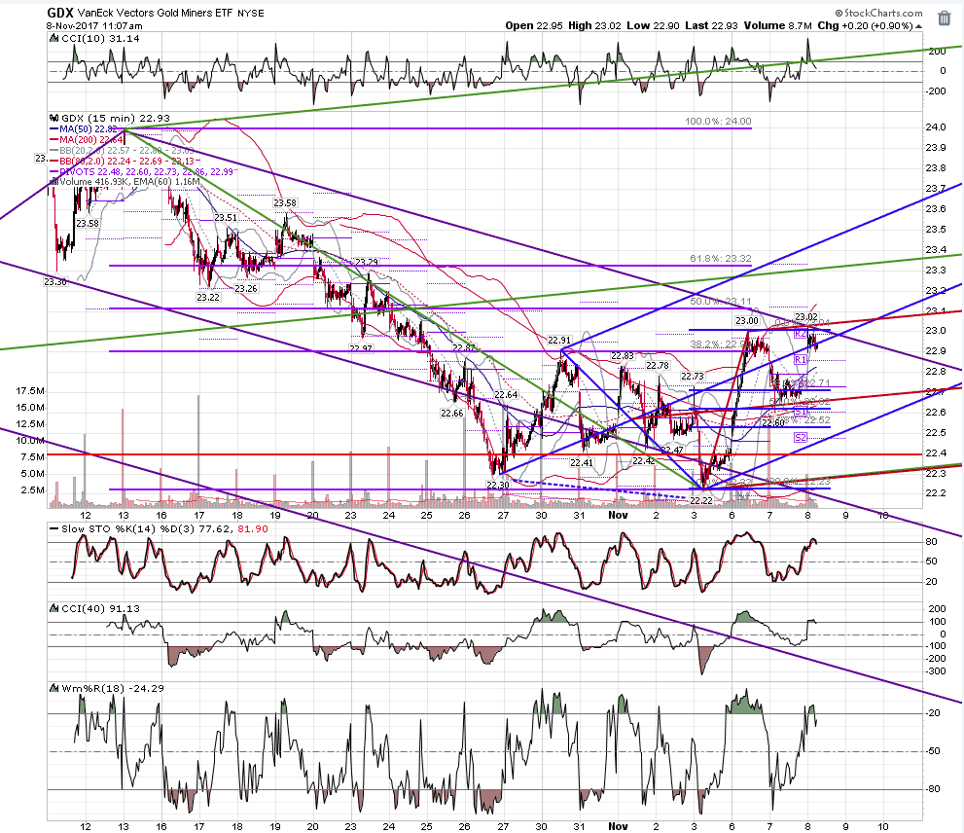Viewport: 964px width, 833px height.
Task: Click the 100.0%: 24.00 Fibonacci label
Action: click(x=718, y=122)
